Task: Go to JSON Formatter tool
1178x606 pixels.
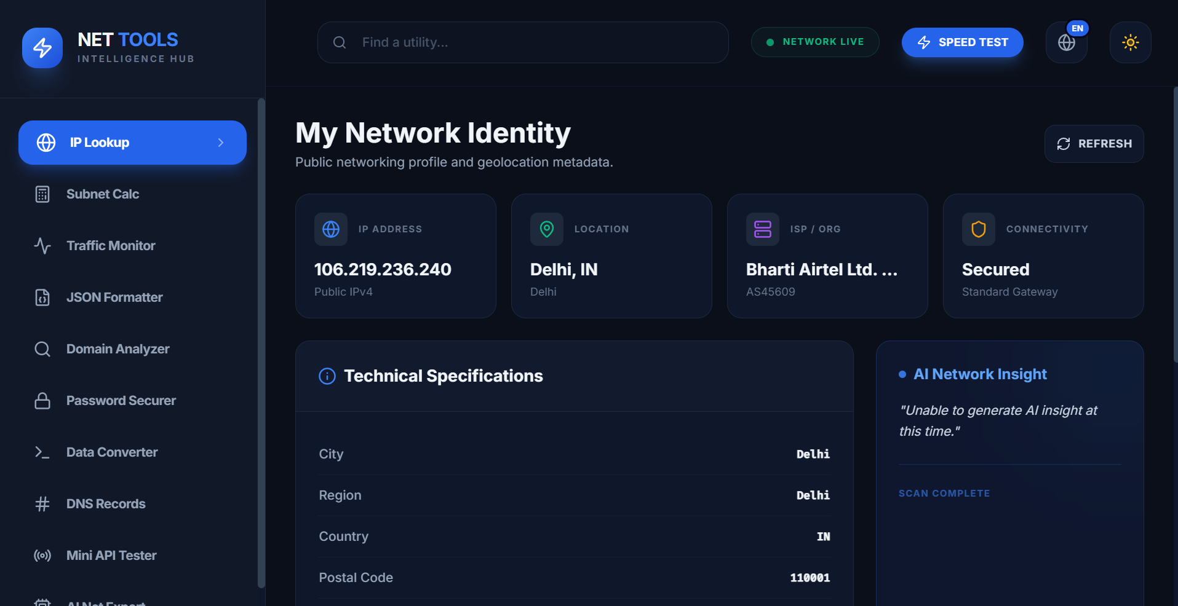Action: pyautogui.click(x=132, y=297)
